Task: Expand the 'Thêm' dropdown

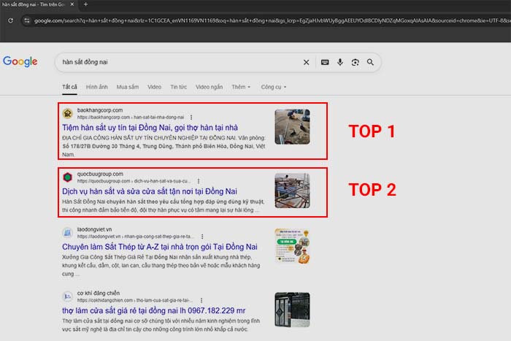Action: tap(241, 87)
